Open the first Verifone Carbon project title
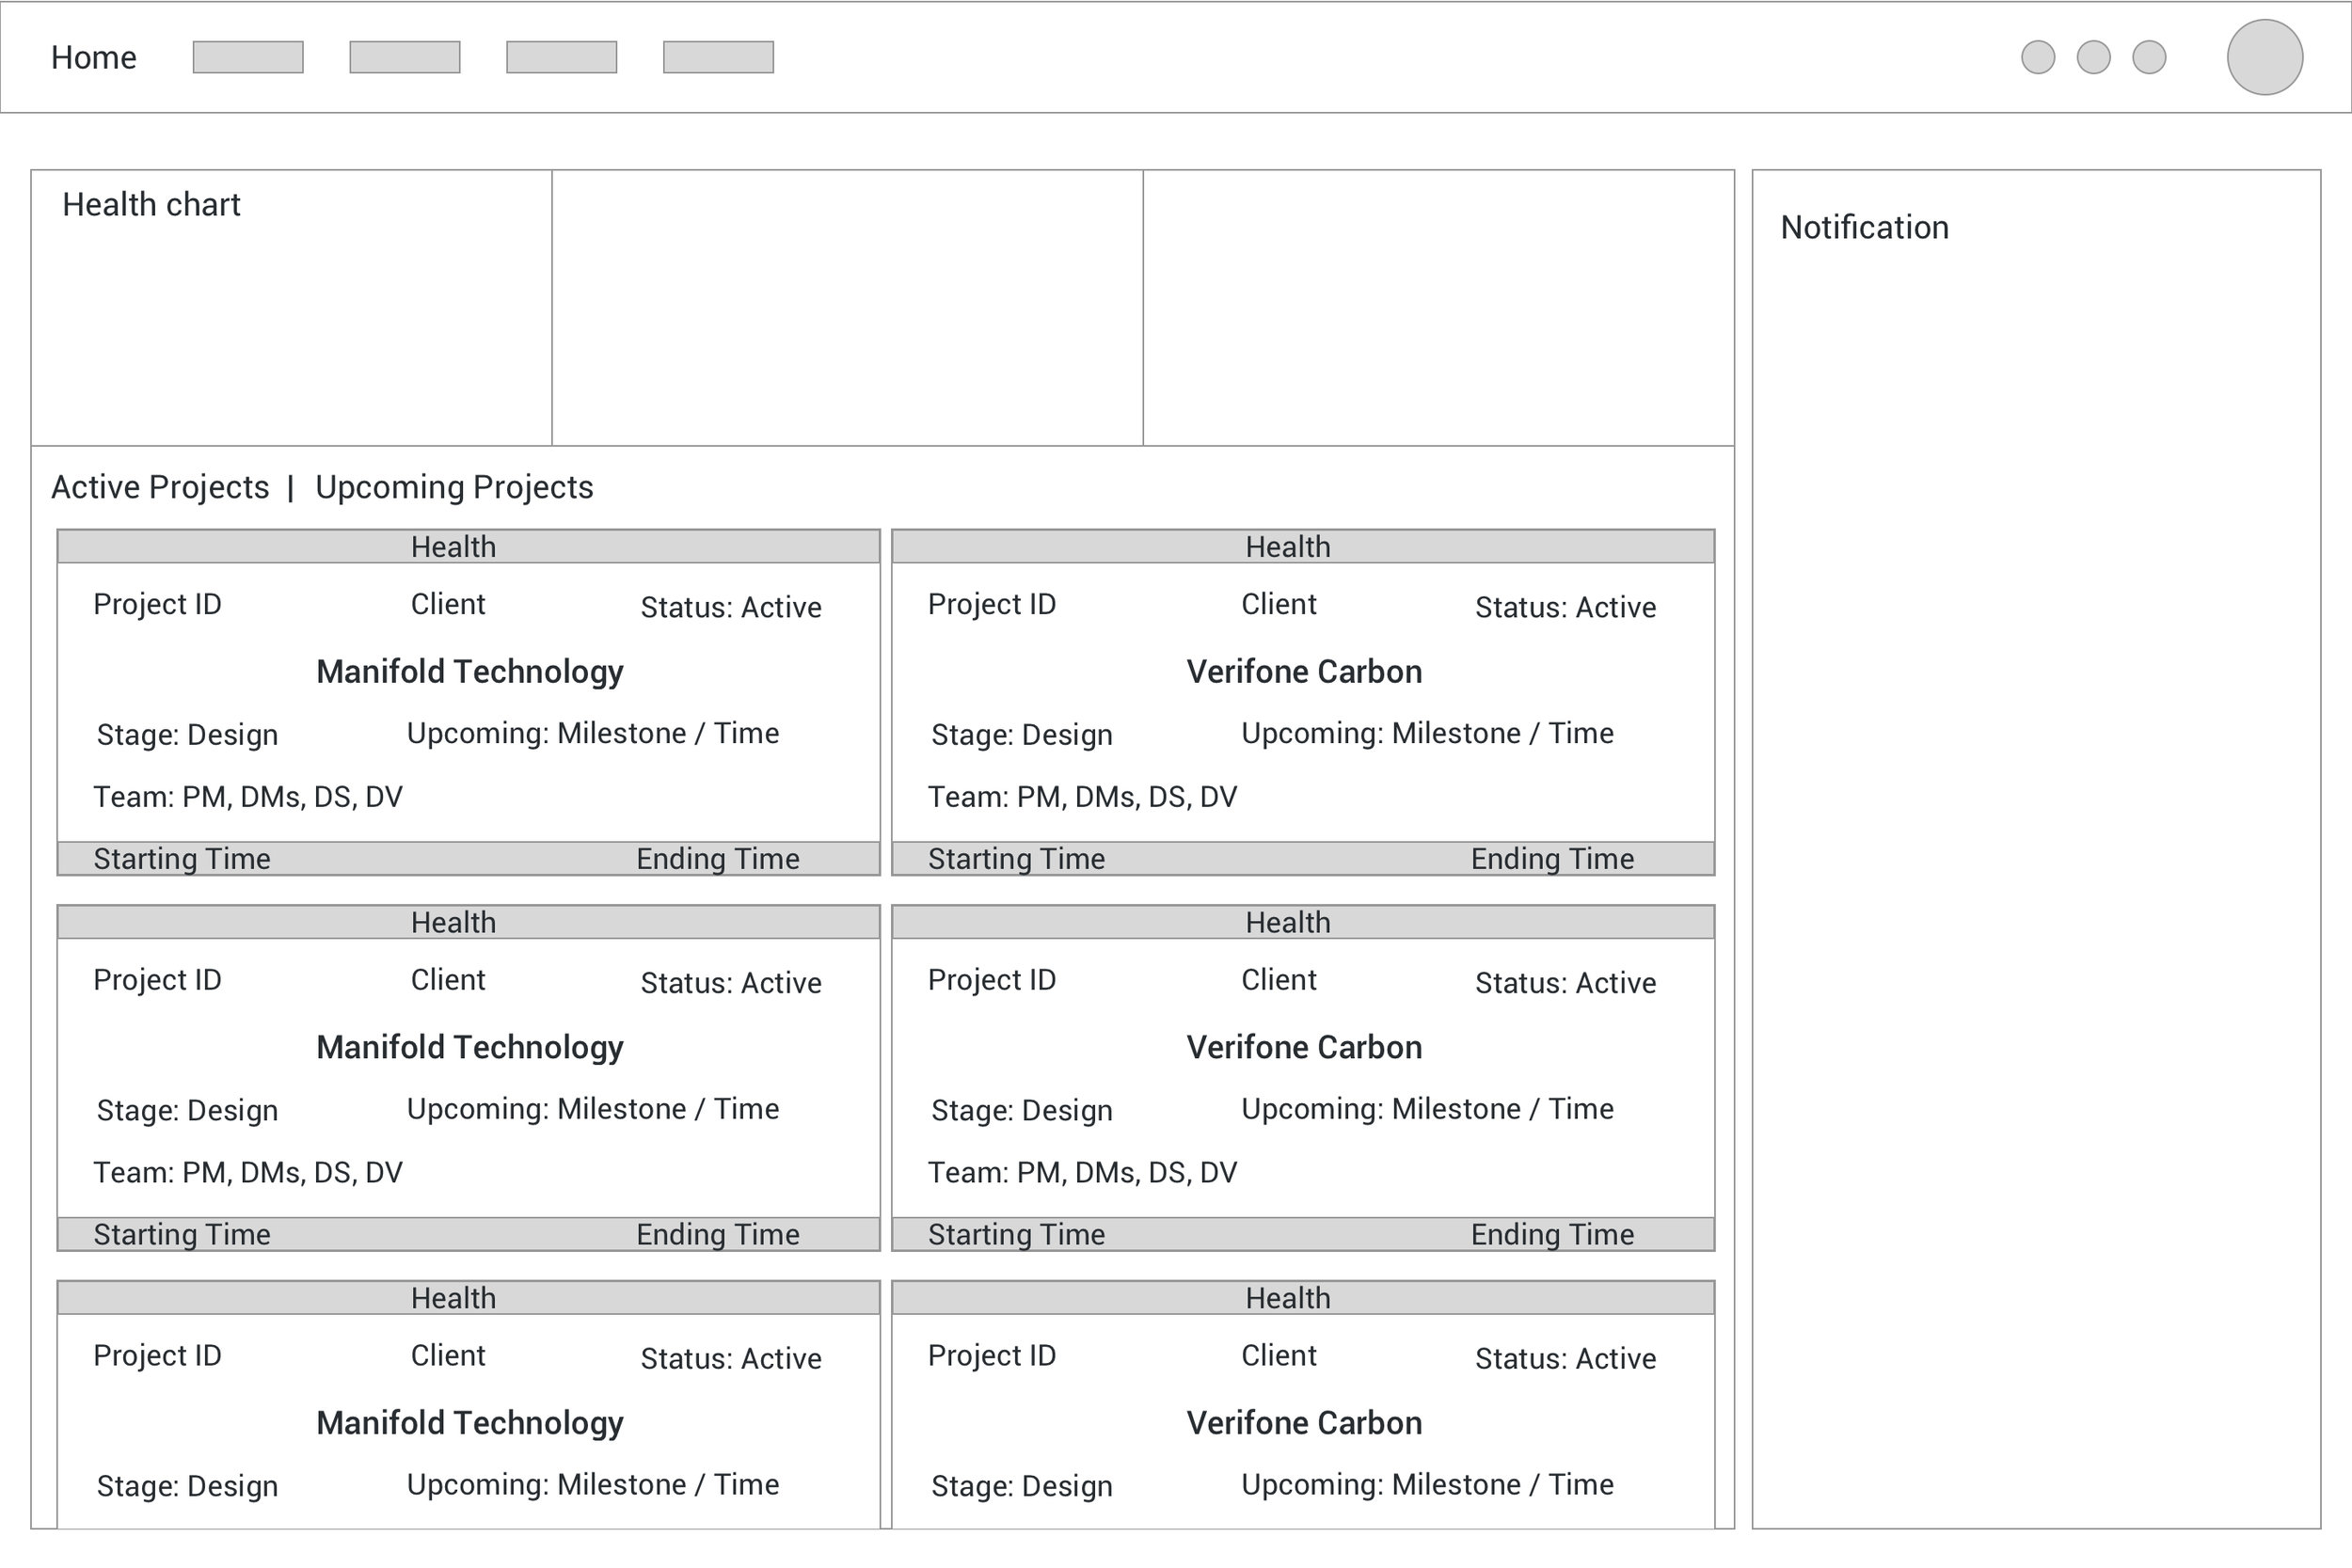 tap(1304, 671)
